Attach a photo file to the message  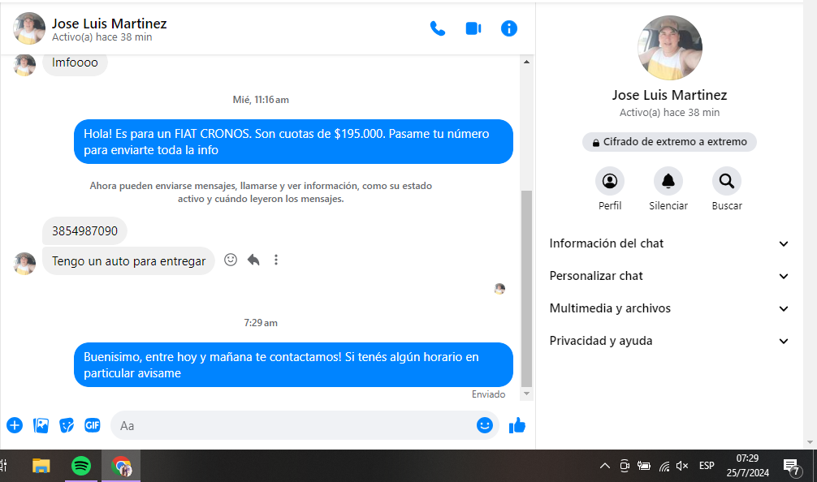(x=41, y=425)
